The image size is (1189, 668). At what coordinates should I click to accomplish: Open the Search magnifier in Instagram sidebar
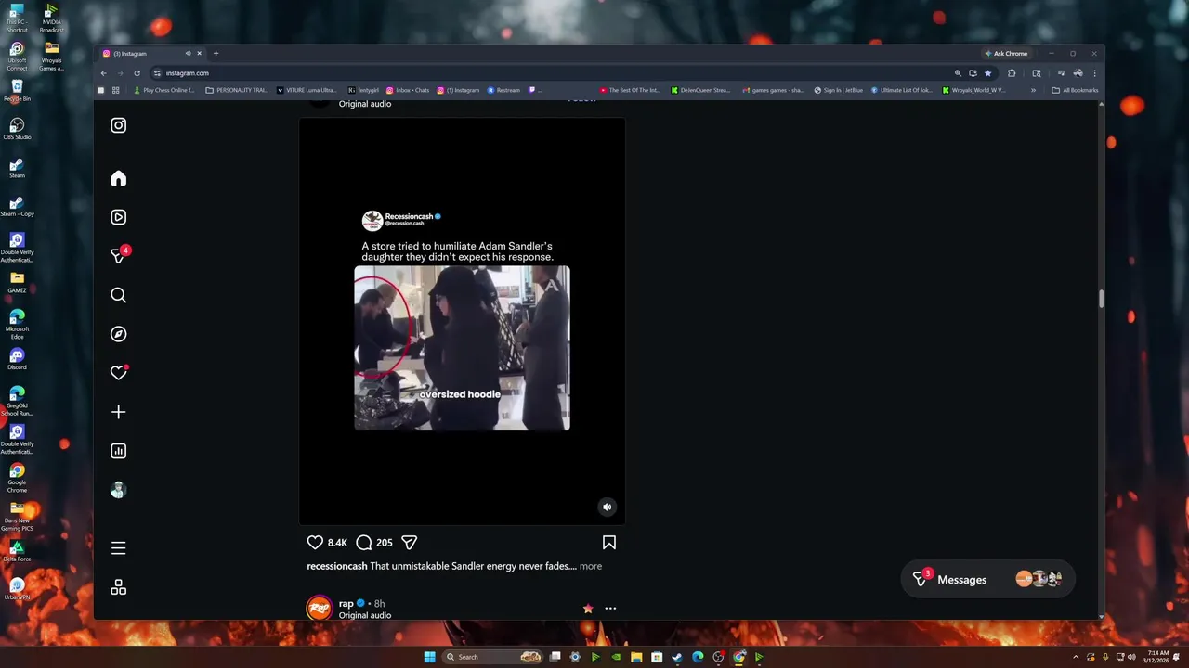coord(118,295)
